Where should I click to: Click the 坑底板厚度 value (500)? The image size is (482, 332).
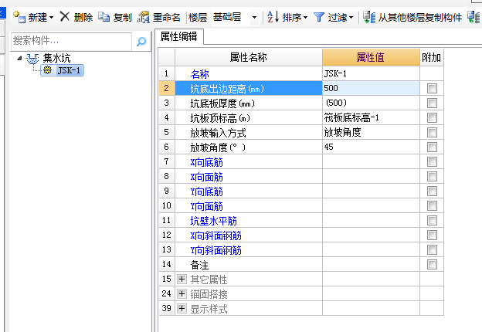[x=371, y=103]
